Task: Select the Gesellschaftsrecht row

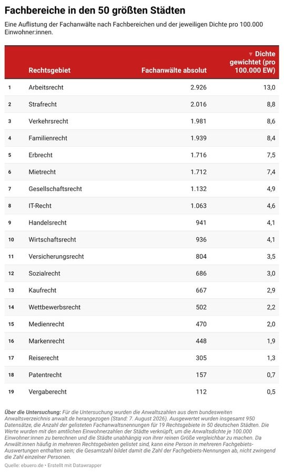Action: pos(141,189)
